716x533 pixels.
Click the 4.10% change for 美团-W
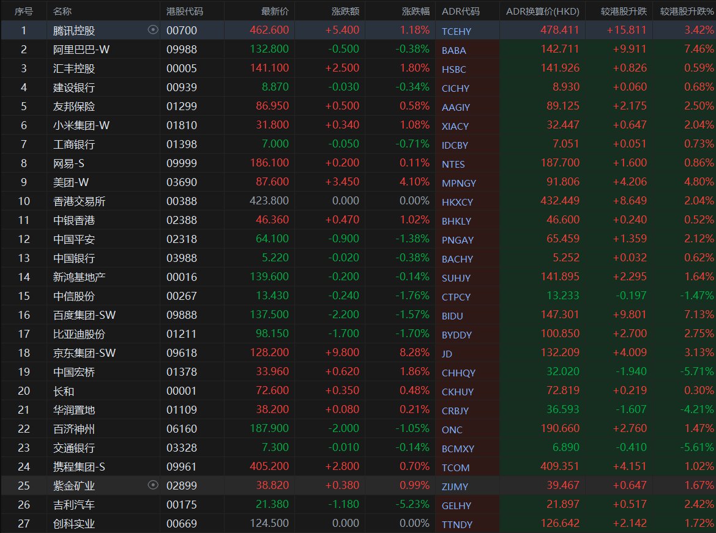click(x=415, y=182)
